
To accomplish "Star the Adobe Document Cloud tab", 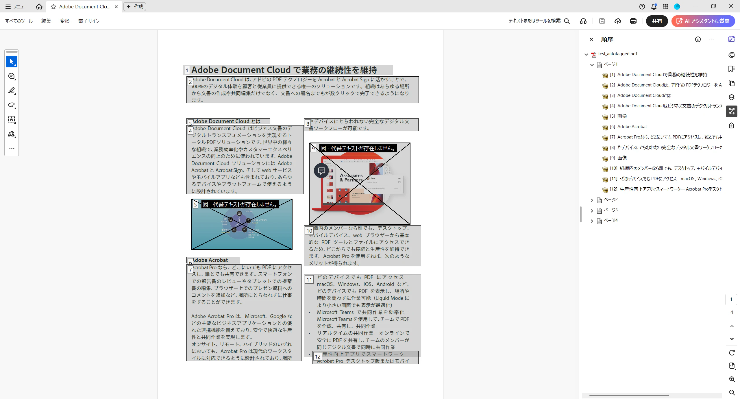I will tap(53, 7).
